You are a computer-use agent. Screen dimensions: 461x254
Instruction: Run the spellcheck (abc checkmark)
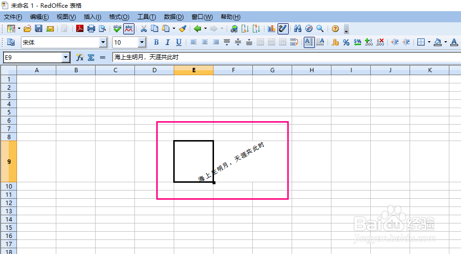click(117, 29)
